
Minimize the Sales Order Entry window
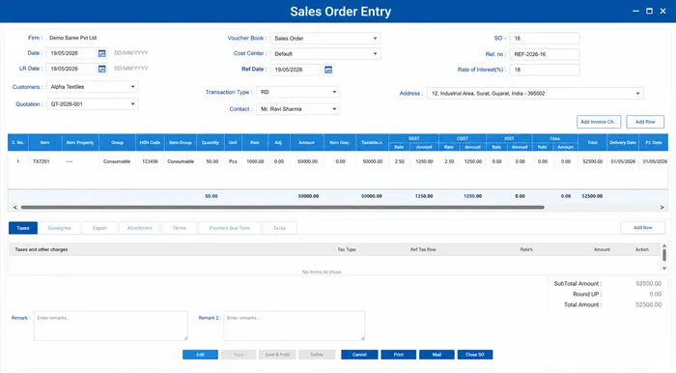click(635, 12)
